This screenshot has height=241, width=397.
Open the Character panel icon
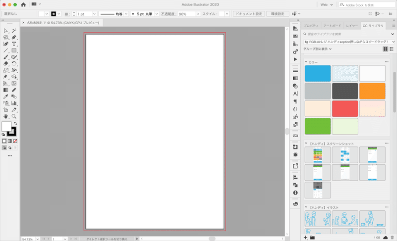pyautogui.click(x=295, y=94)
